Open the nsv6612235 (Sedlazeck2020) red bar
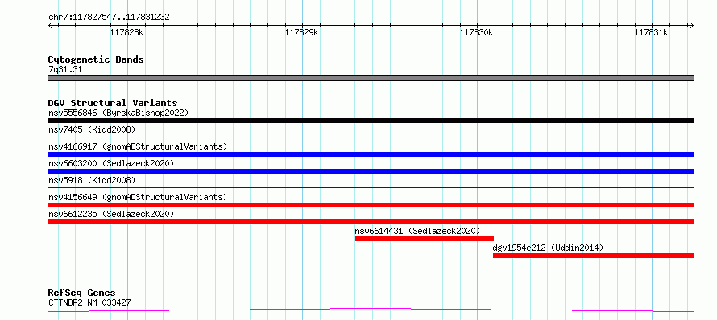717x320 pixels. [x=371, y=222]
